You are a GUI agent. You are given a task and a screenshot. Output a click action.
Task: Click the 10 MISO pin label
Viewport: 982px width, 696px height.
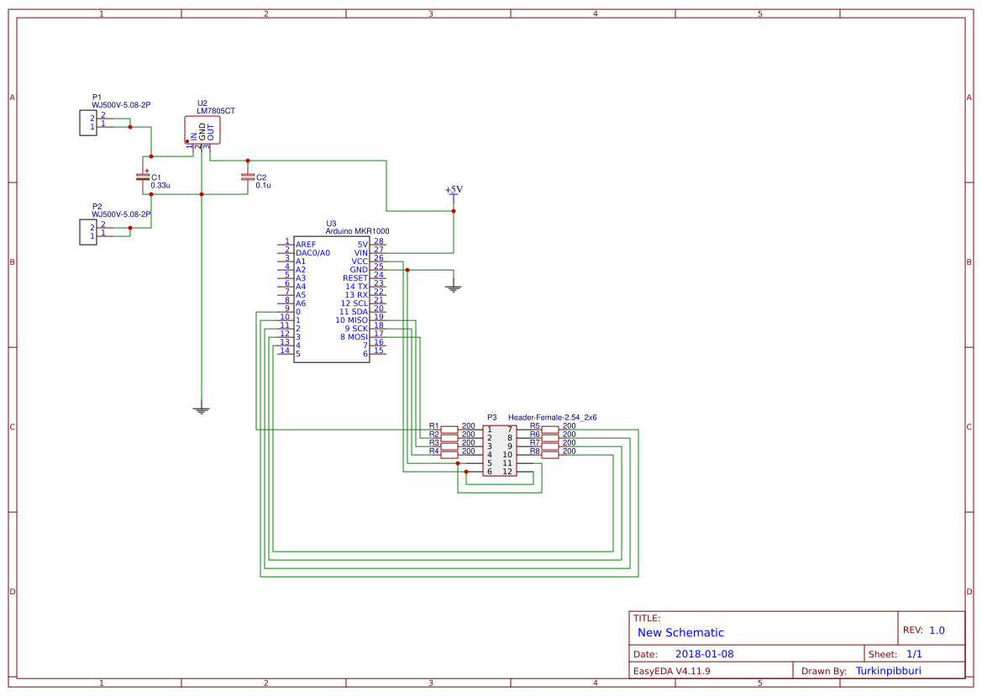(x=353, y=319)
